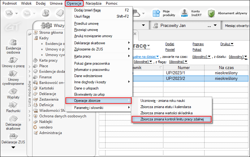Click the Administracja tree icon
This screenshot has width=250, height=157.
(36, 133)
